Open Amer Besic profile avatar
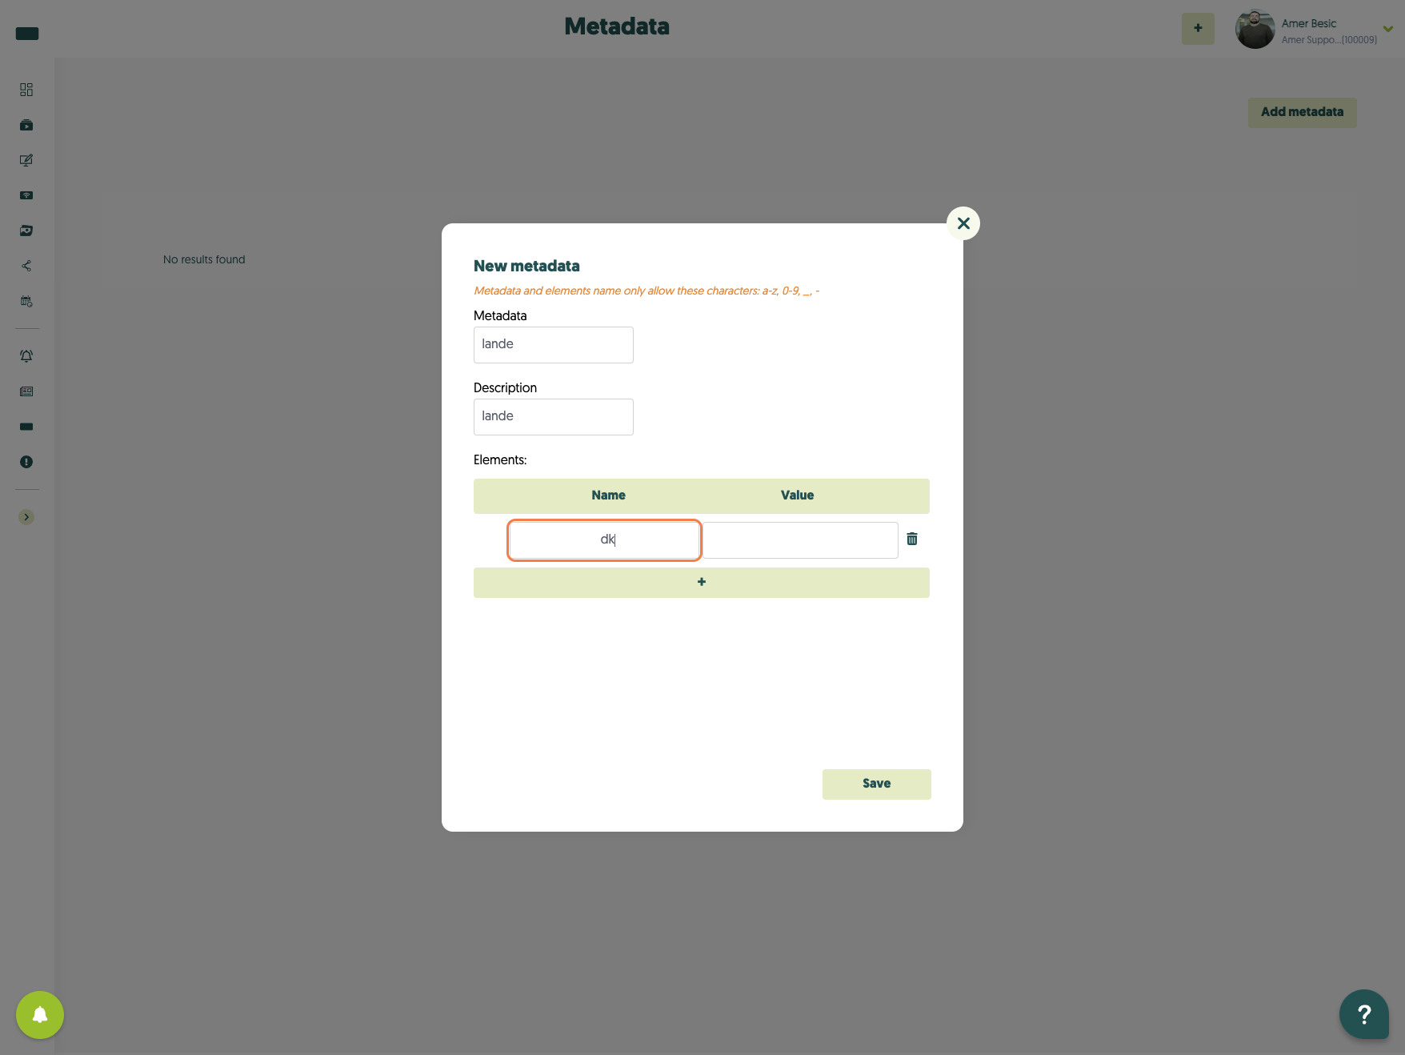Viewport: 1405px width, 1055px height. pos(1255,29)
